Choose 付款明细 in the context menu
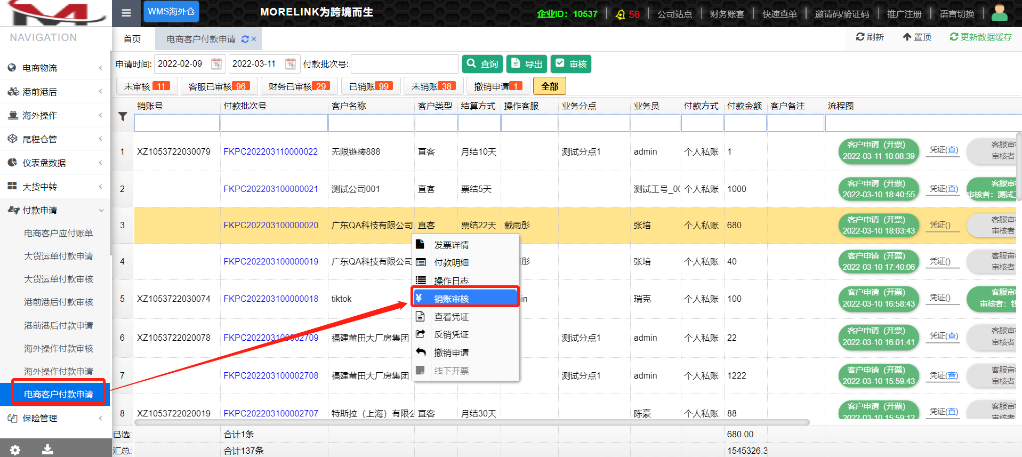 (x=451, y=262)
